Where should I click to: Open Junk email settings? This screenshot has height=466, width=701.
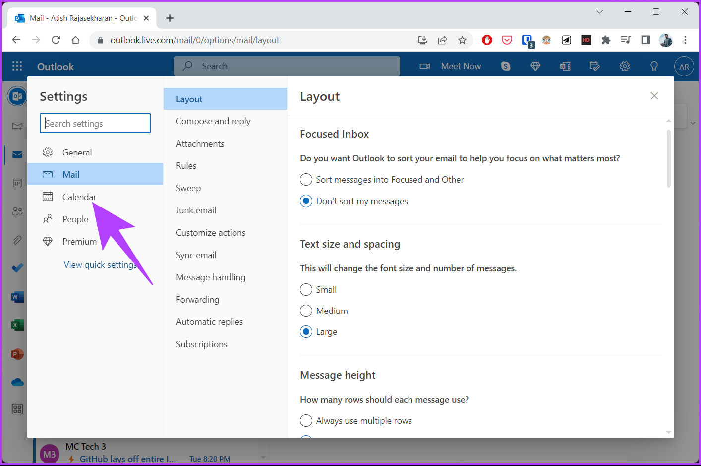click(x=225, y=210)
